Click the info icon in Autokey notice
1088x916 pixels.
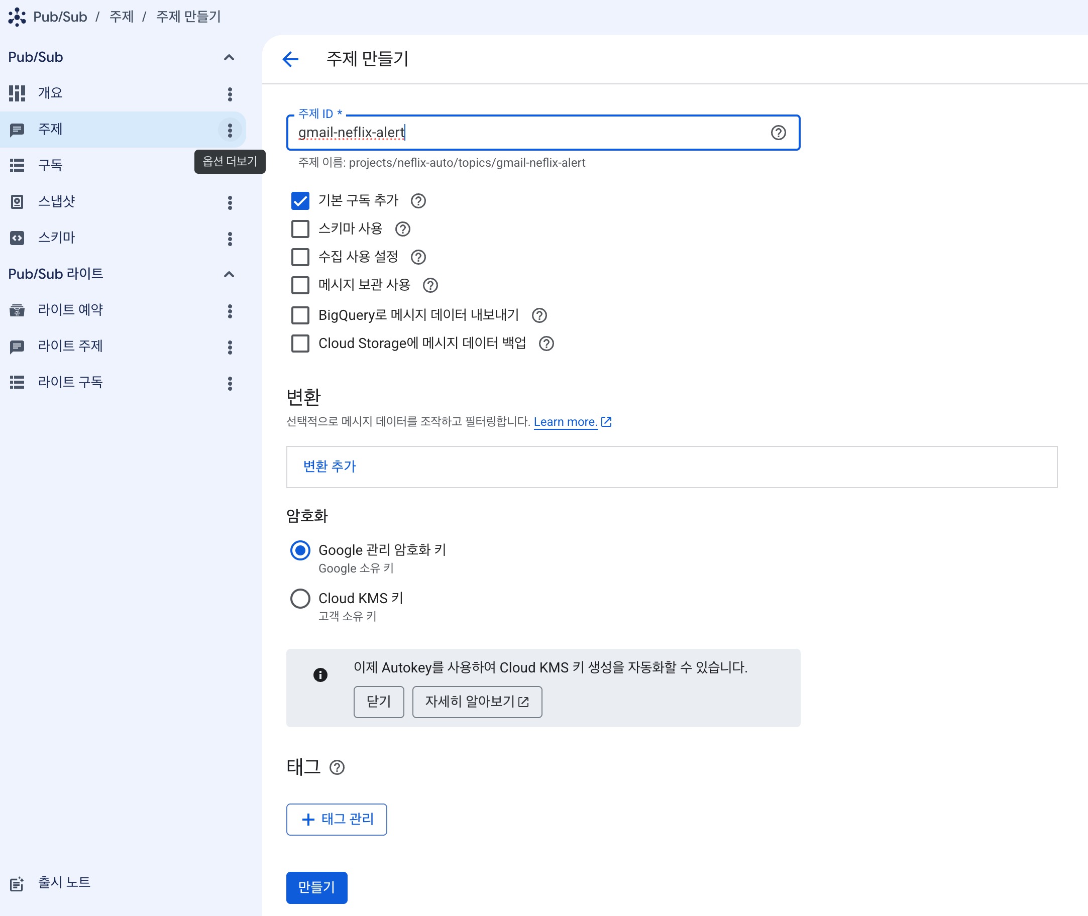[320, 674]
